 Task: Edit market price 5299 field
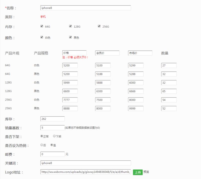136,65
